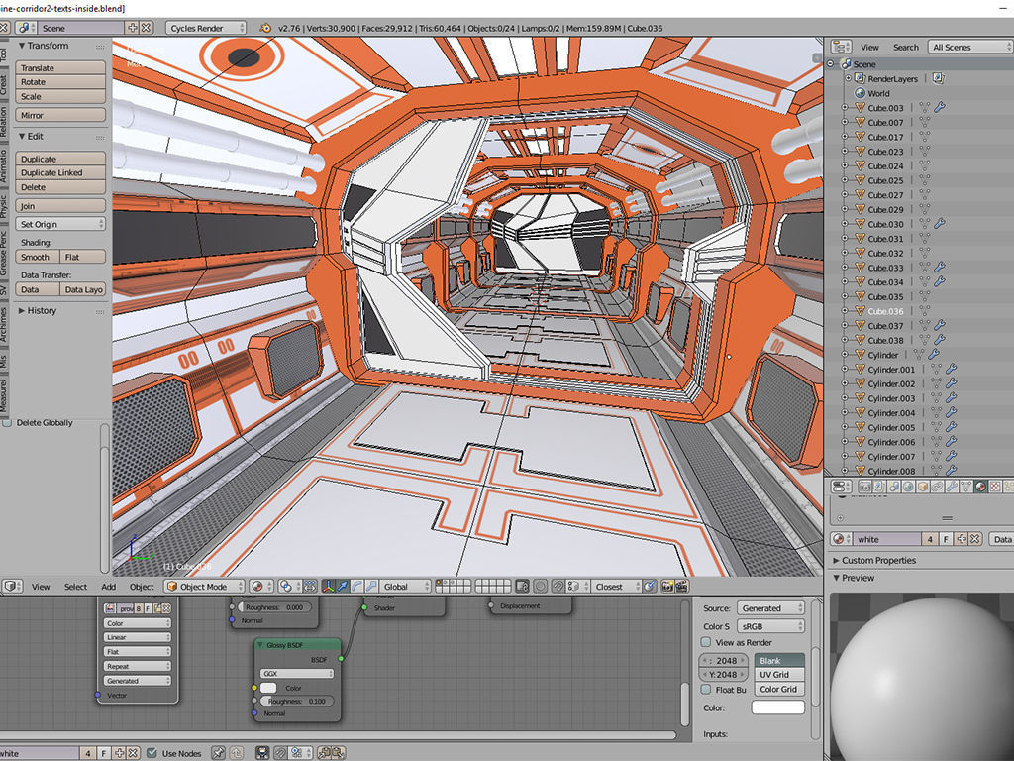Click the Glossy Roughness 0.100 slider
Viewport: 1014px width, 761px height.
tap(297, 701)
